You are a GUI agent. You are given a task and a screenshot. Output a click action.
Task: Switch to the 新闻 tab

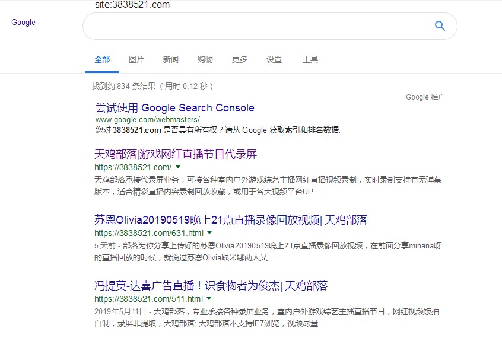point(171,59)
